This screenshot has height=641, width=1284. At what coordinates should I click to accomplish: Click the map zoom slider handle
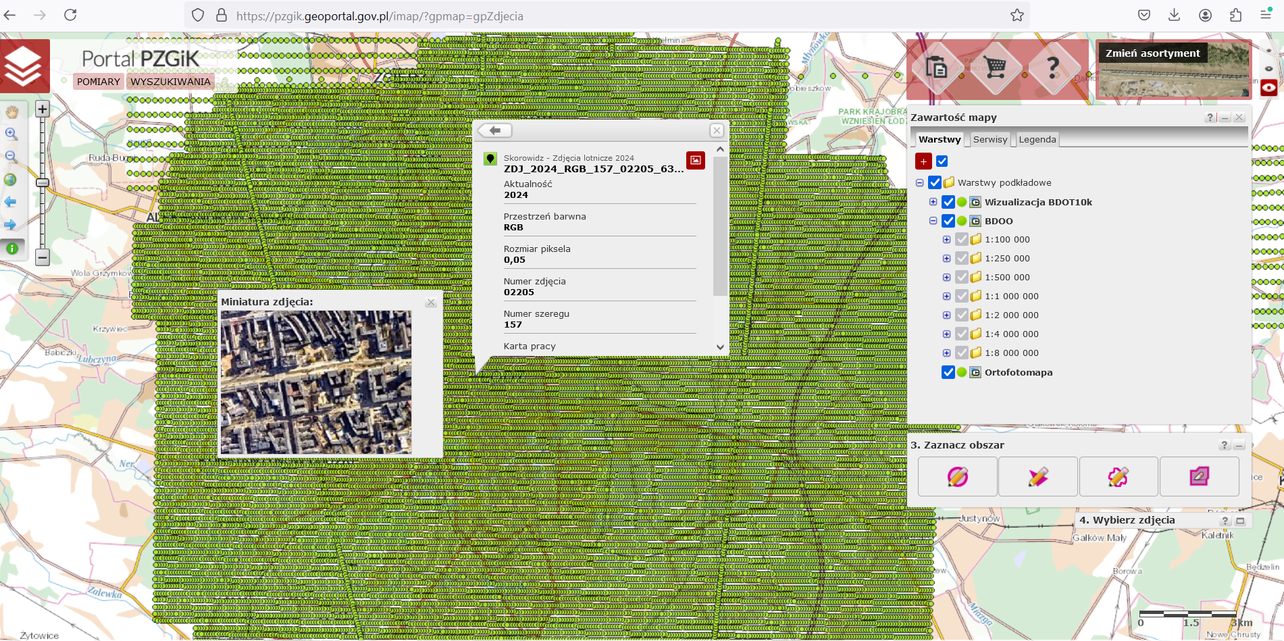(x=43, y=182)
